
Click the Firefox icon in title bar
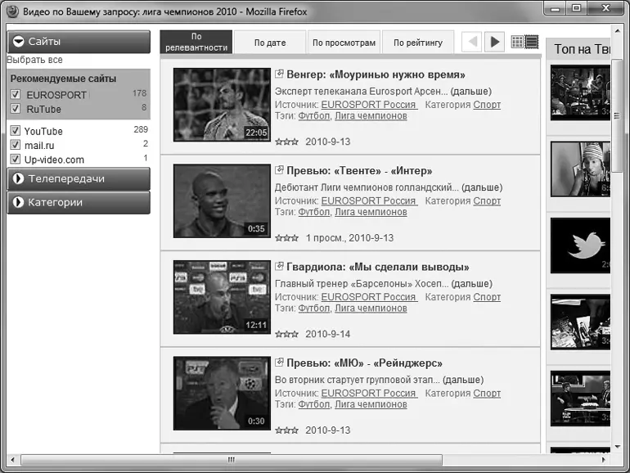coord(12,11)
